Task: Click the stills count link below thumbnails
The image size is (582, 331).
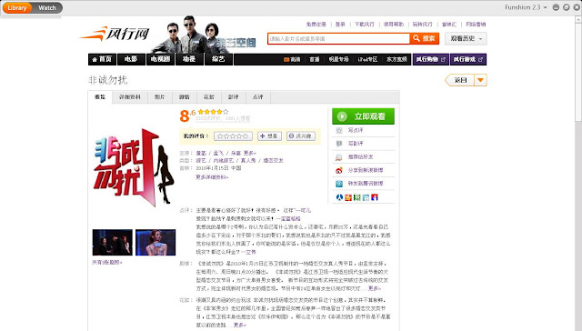Action: pos(107,263)
